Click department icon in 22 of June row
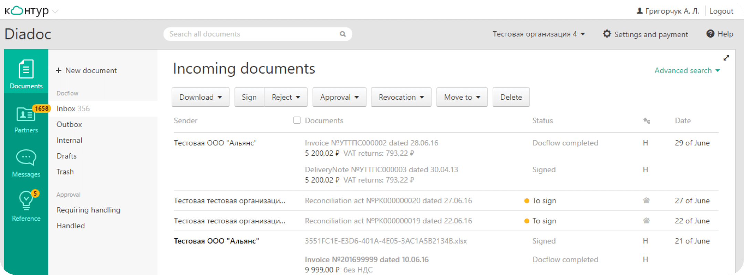 tap(646, 221)
